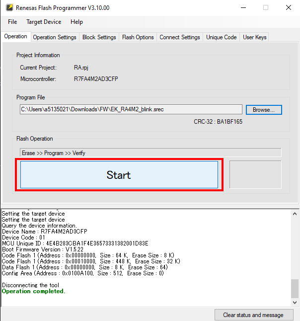Click the log scrollbar up arrow
300x321 pixels.
(295, 214)
